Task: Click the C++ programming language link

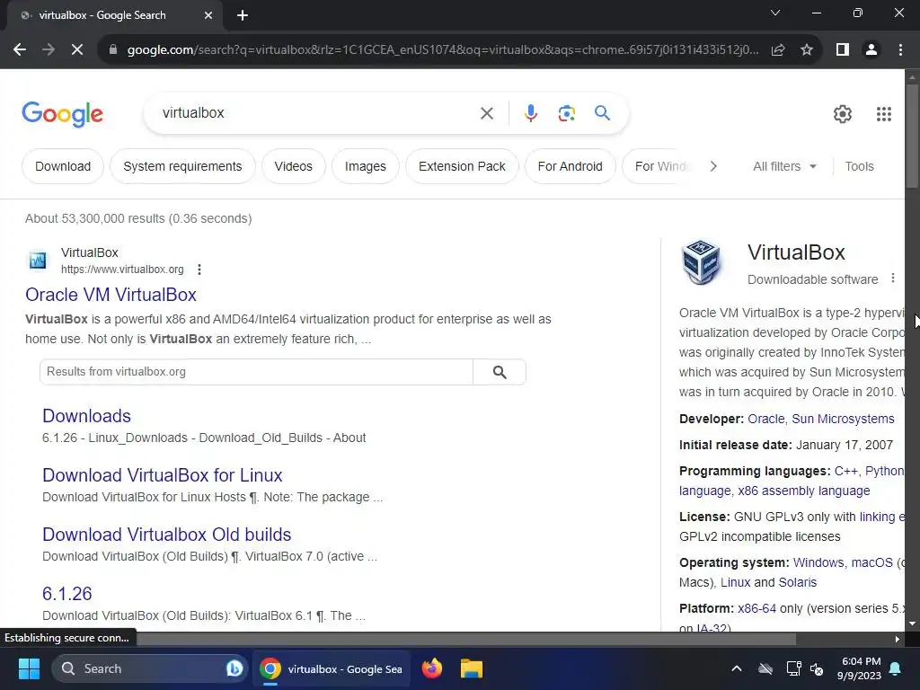Action: click(845, 471)
